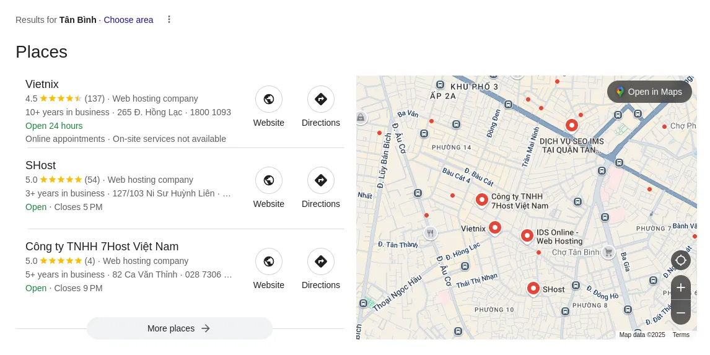The width and height of the screenshot is (710, 355).
Task: Click Map data ©2025 text
Action: pyautogui.click(x=642, y=335)
